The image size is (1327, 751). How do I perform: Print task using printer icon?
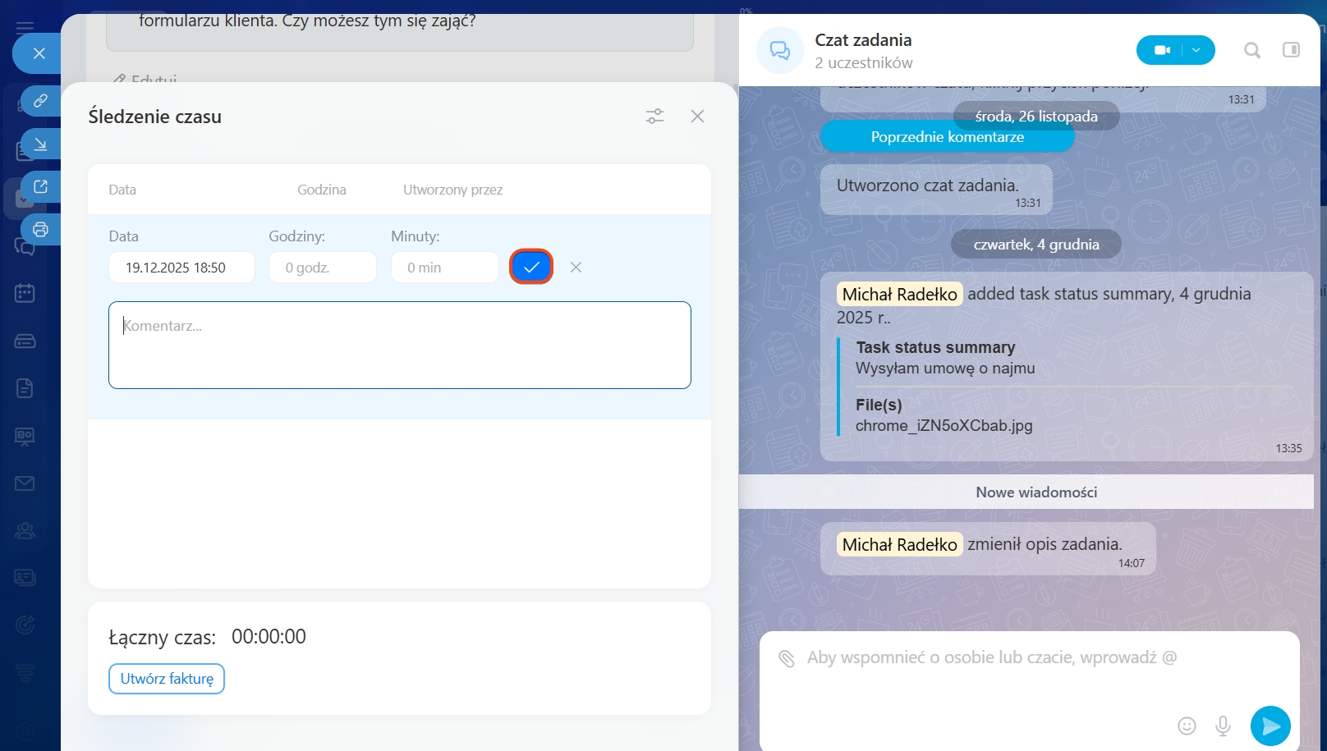(x=40, y=229)
